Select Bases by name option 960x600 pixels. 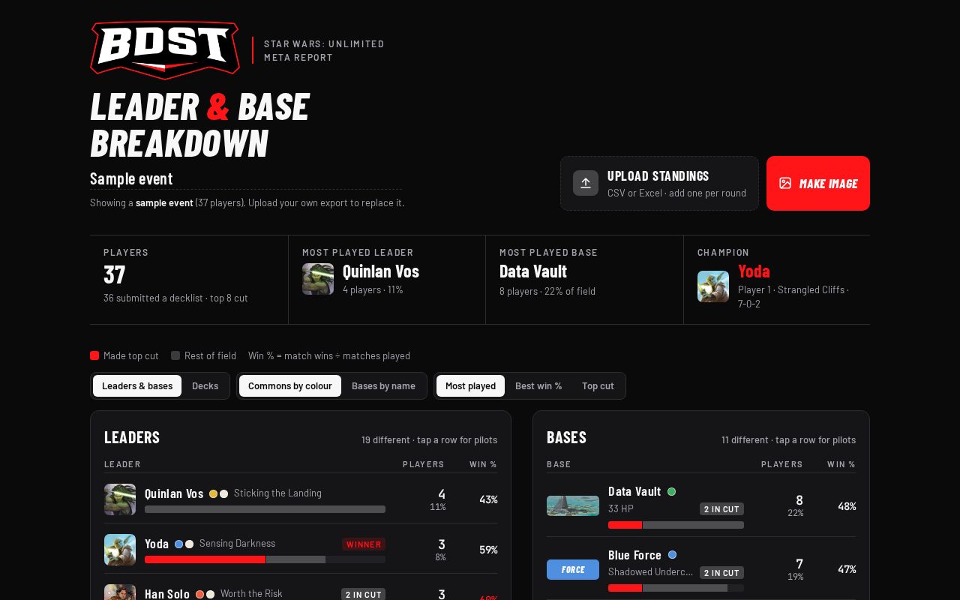(383, 385)
